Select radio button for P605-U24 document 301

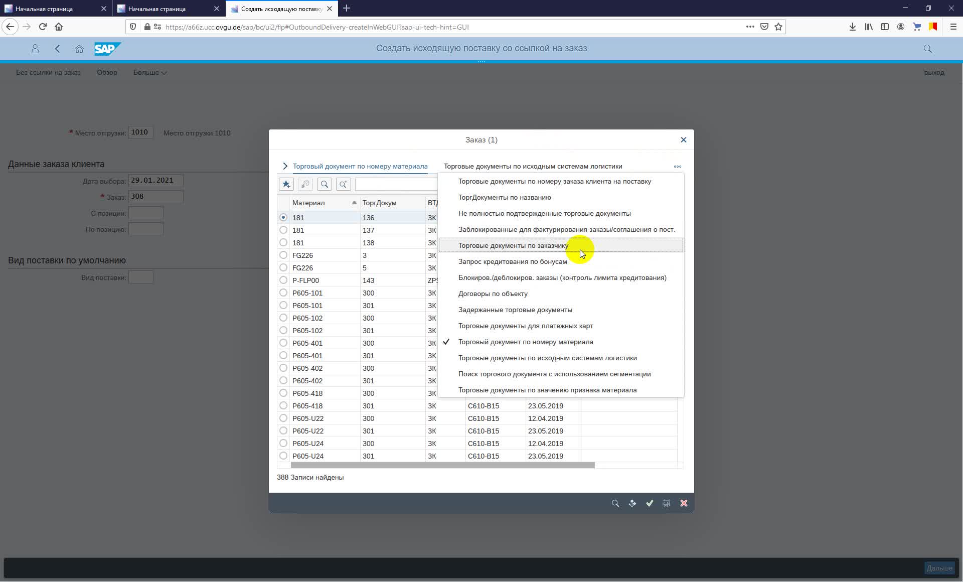click(283, 456)
